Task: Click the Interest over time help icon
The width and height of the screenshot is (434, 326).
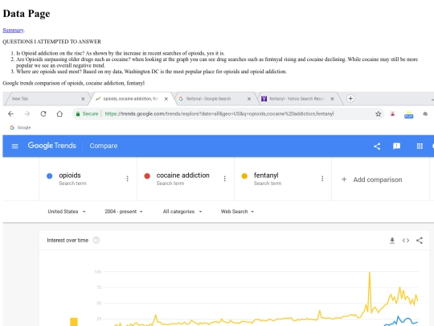Action: click(96, 240)
